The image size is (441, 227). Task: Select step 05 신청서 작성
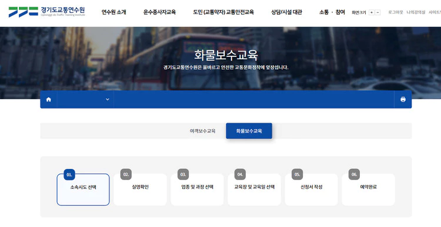[311, 189]
